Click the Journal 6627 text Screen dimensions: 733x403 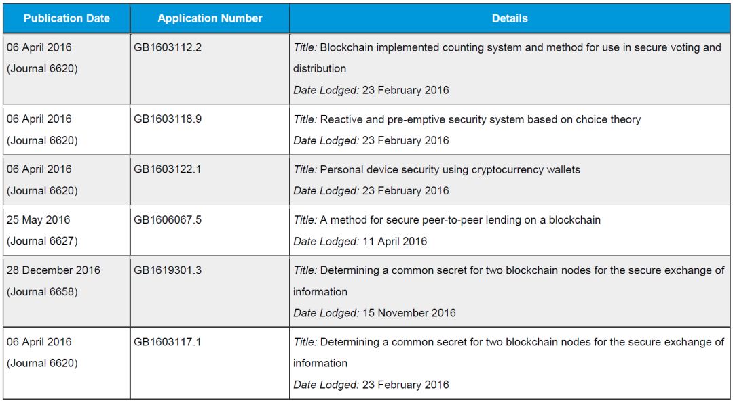click(42, 241)
